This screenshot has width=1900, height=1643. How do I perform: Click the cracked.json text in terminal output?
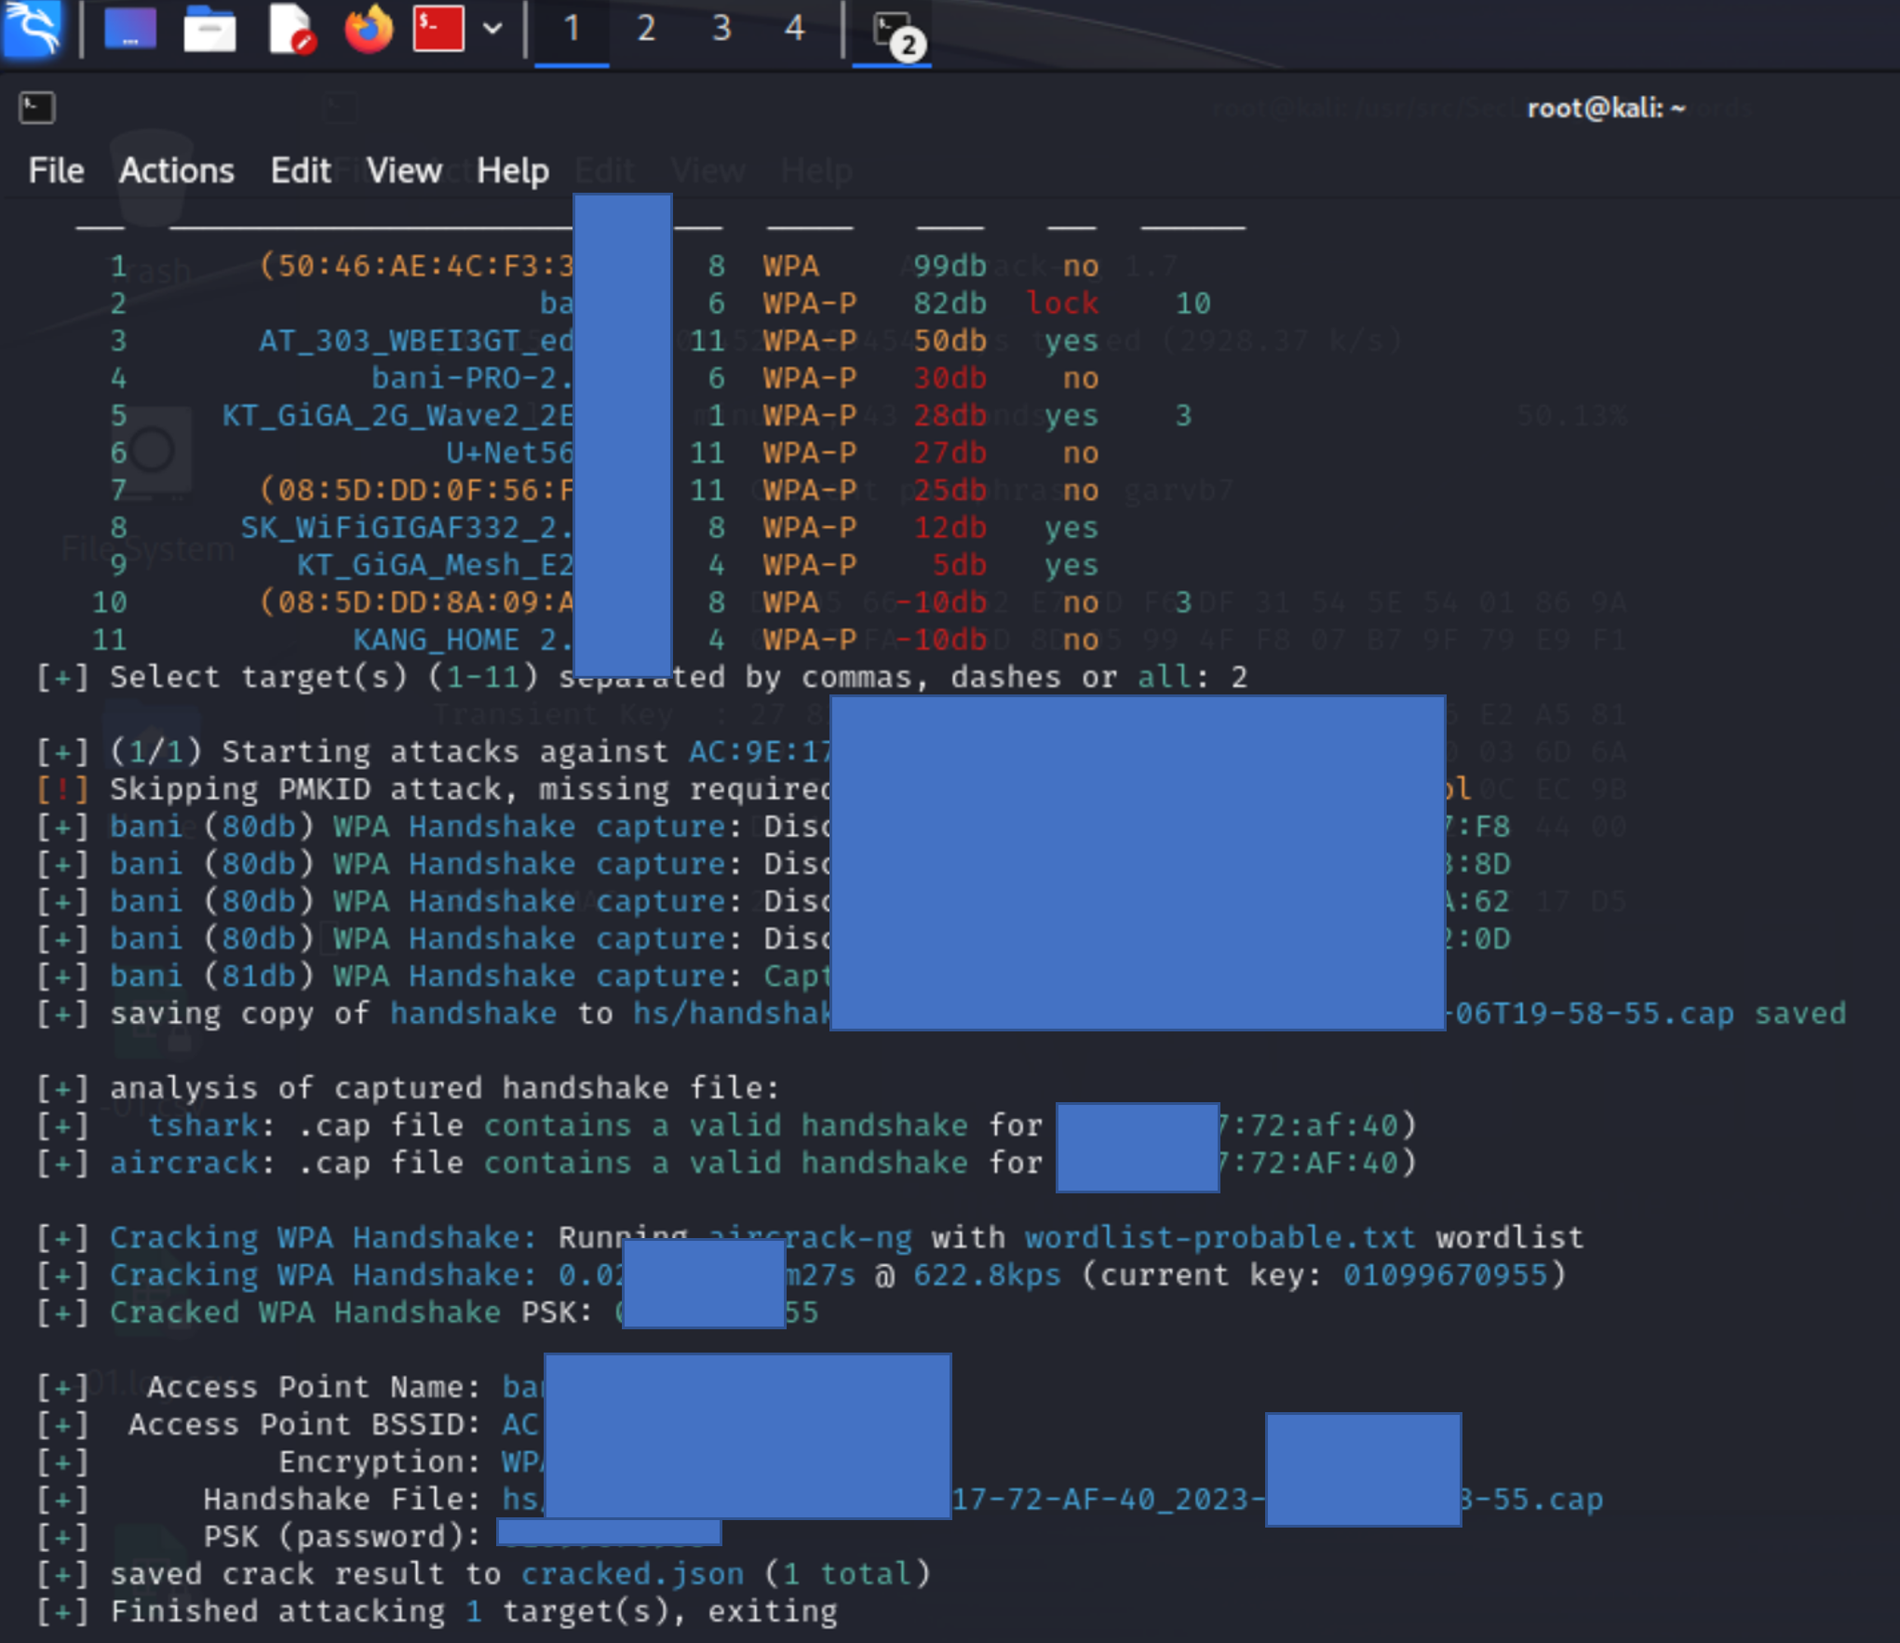point(632,1574)
